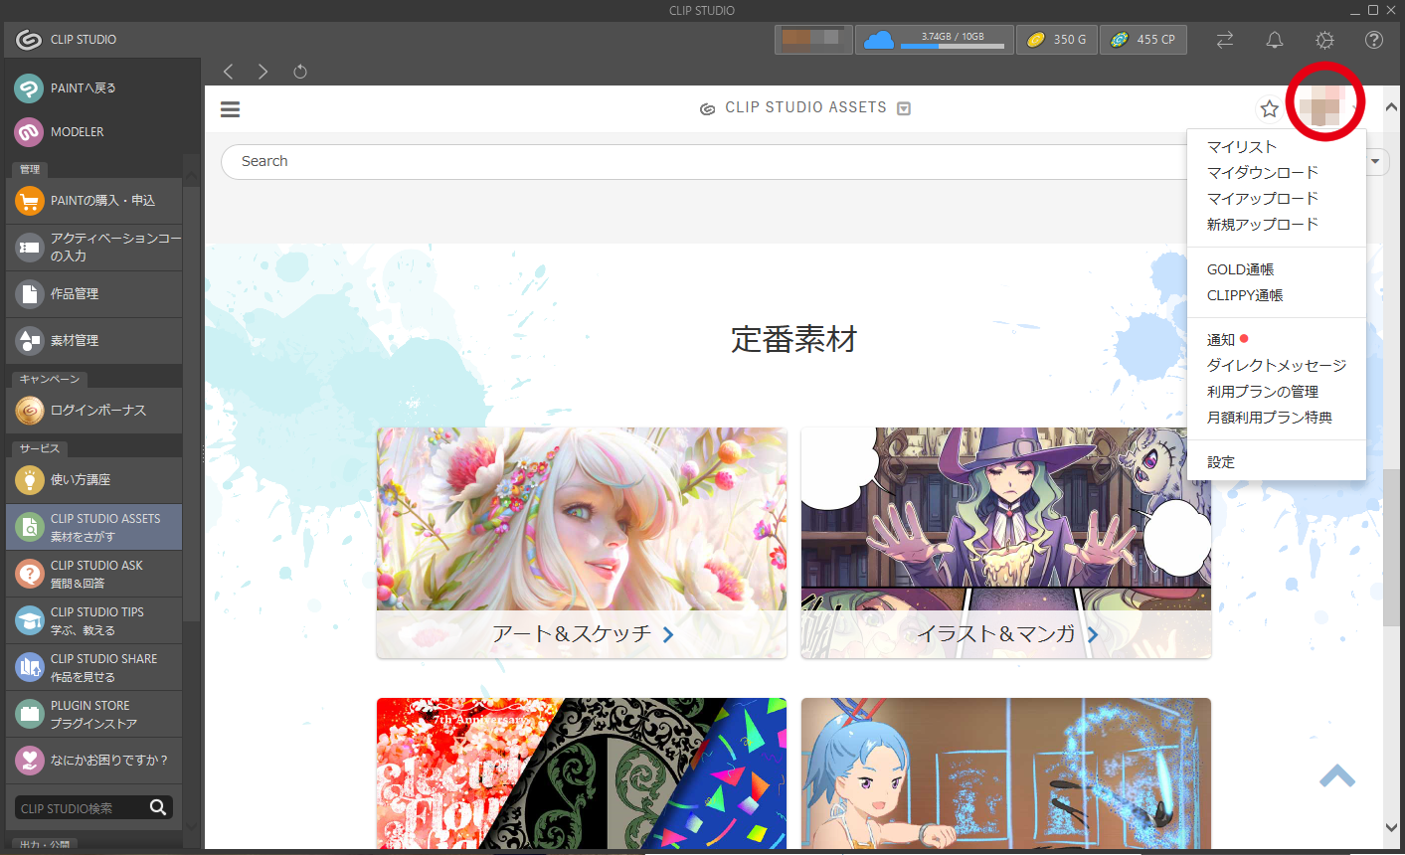Click the favorites star icon
The image size is (1405, 855).
point(1269,108)
